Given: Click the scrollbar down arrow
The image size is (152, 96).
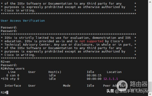Looking at the screenshot, I should tap(150, 94).
